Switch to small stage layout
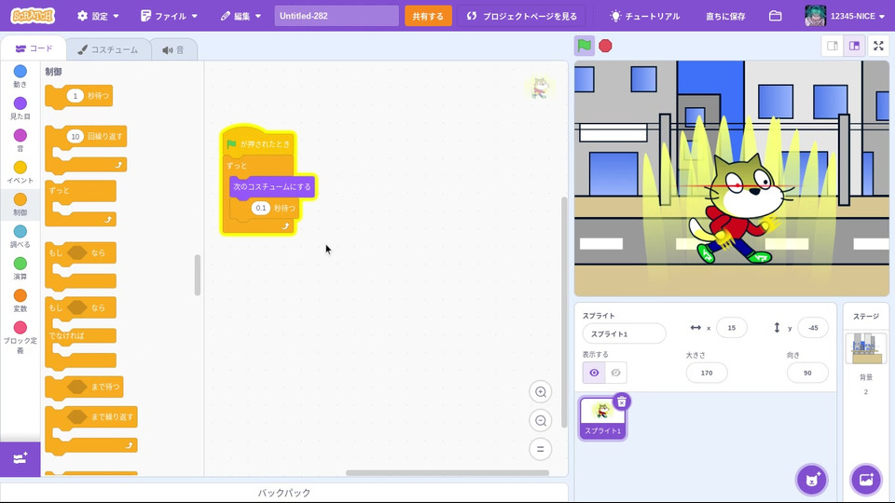895x503 pixels. pos(833,47)
